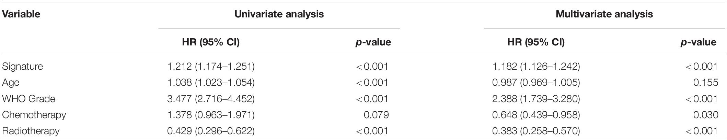Click the Univariate analysis heading
This screenshot has width=727, height=140.
tap(279, 14)
